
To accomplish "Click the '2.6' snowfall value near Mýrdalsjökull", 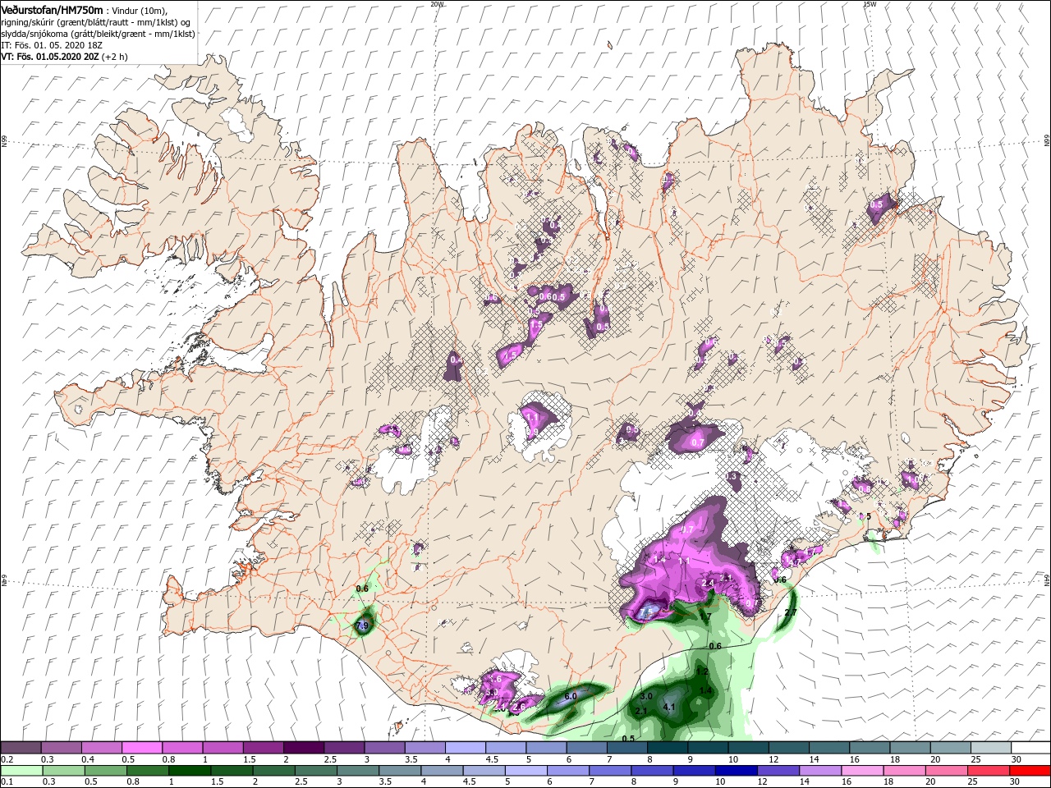I will 519,706.
